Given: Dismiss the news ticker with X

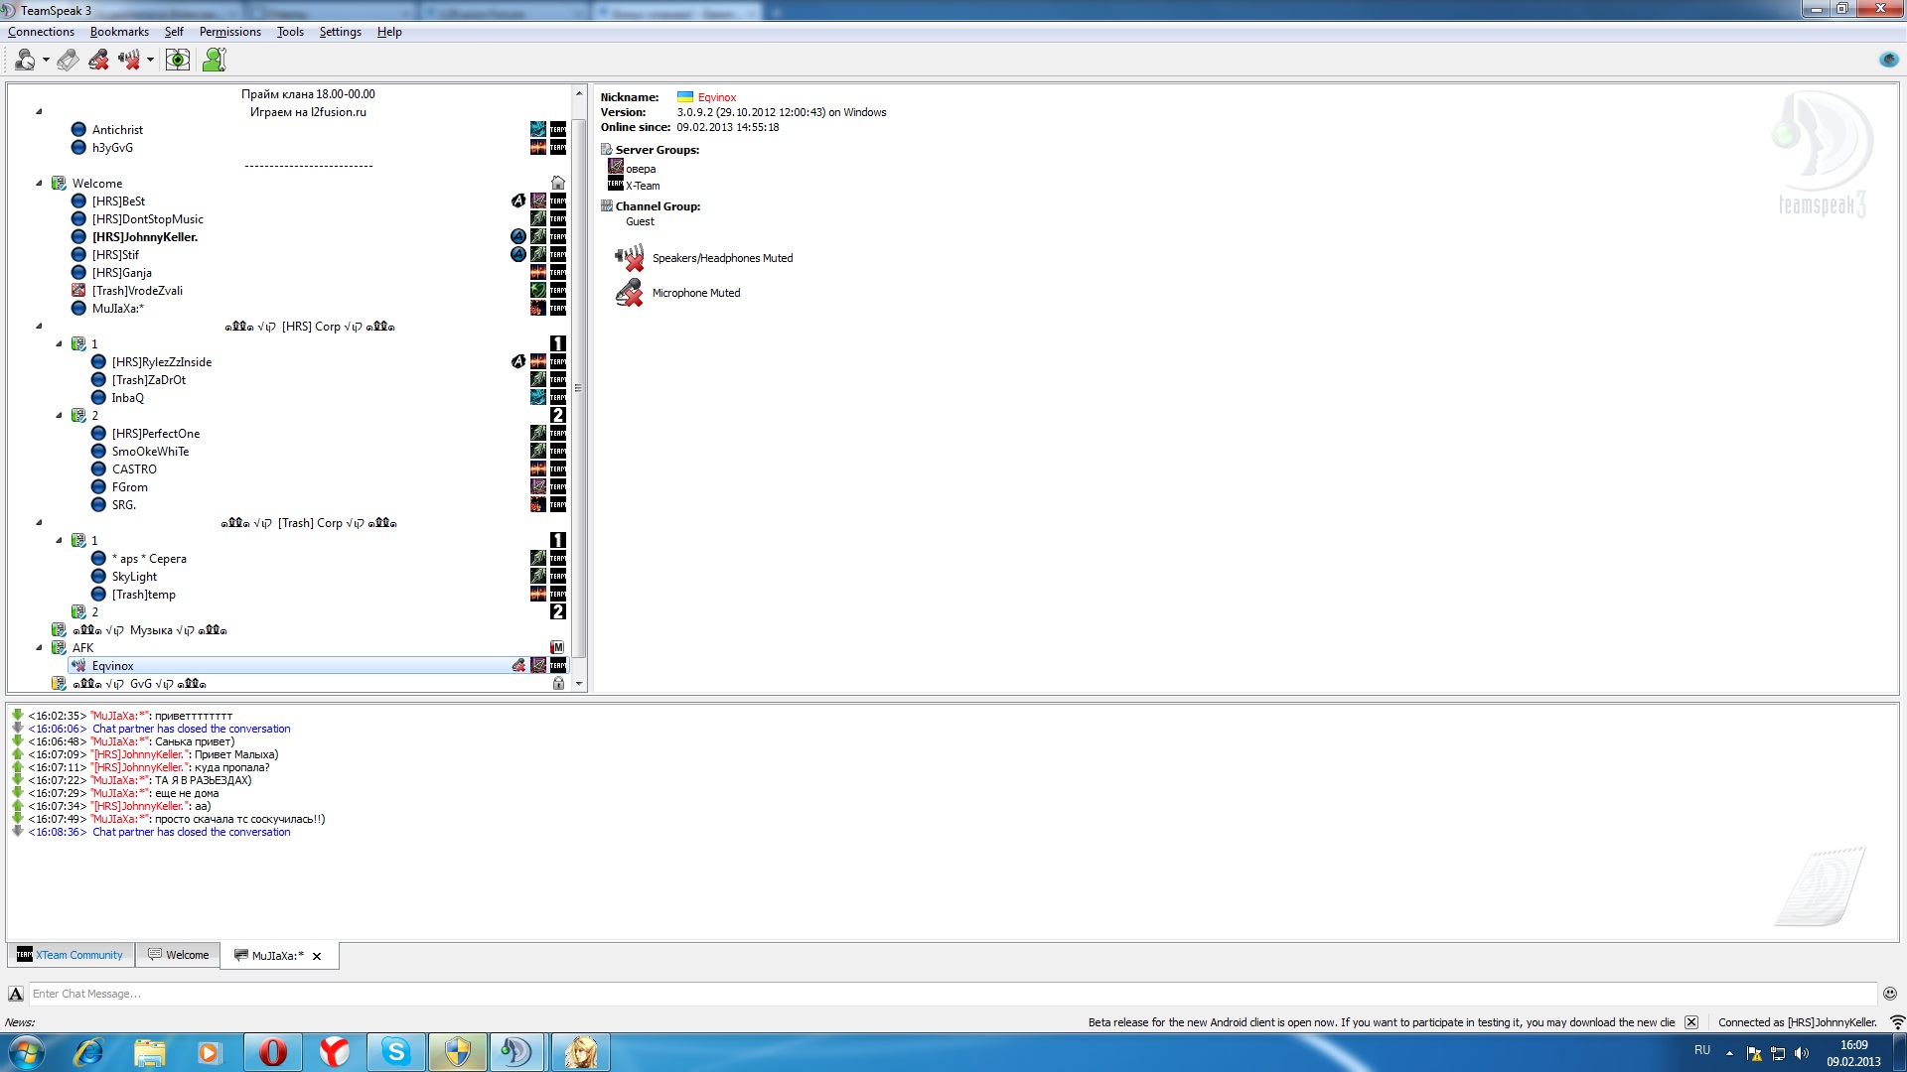Looking at the screenshot, I should [1691, 1022].
